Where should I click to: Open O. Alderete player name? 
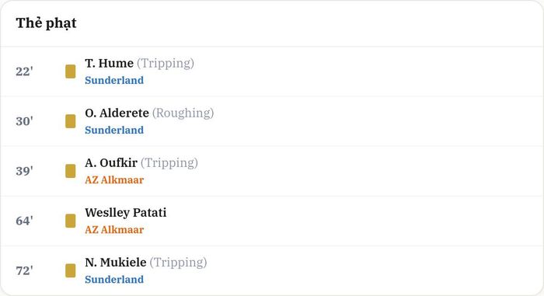(x=117, y=113)
